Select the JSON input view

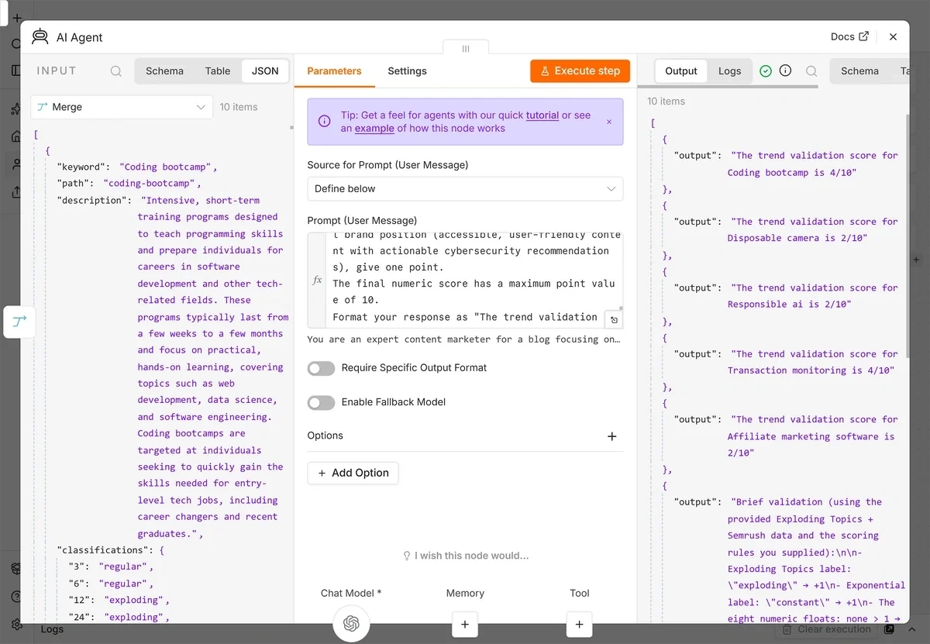click(265, 71)
